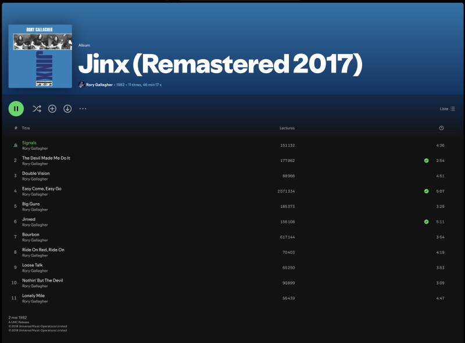The height and width of the screenshot is (343, 465).
Task: Open the Jinx album cover artwork
Action: 40,56
